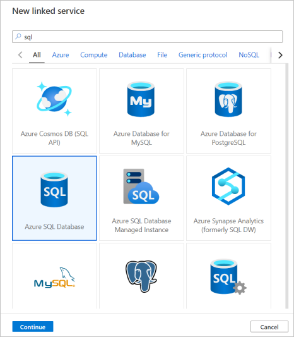Image resolution: width=294 pixels, height=337 pixels.
Task: Select the PostgreSQL elephant logo tile
Action: (x=141, y=276)
